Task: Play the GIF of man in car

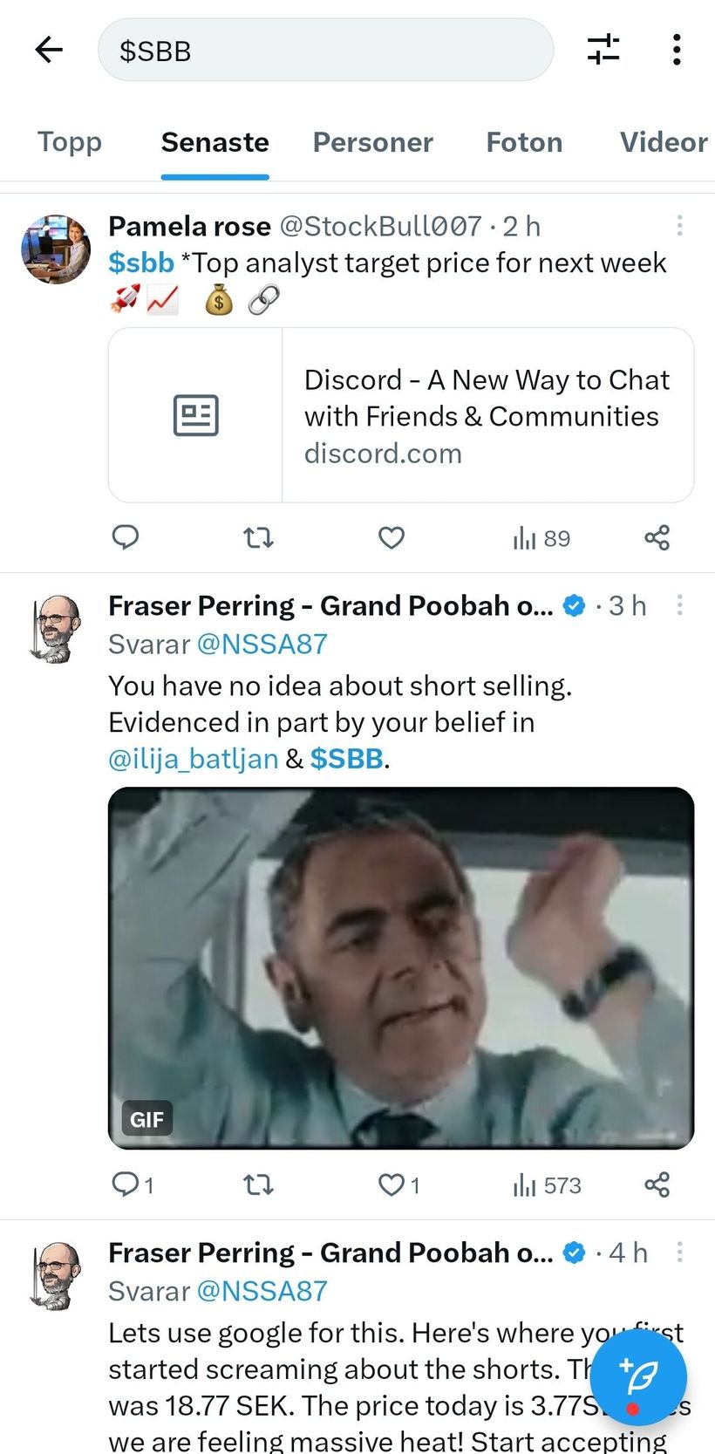Action: (x=401, y=968)
